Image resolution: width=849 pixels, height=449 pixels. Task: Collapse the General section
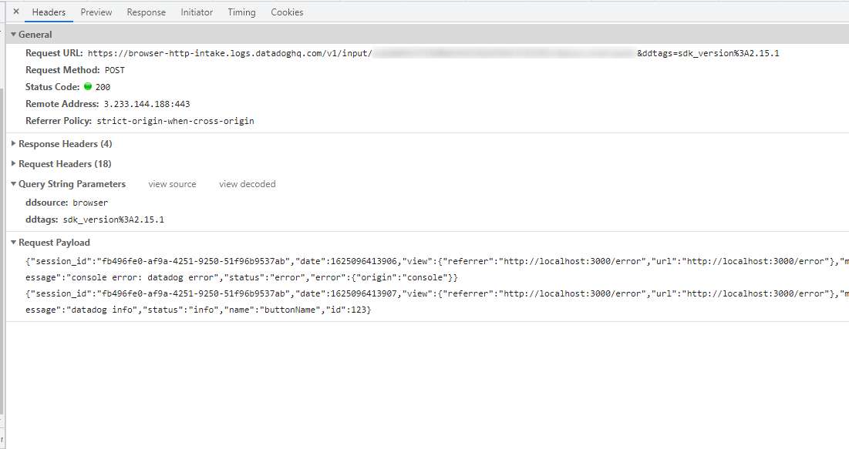coord(14,35)
